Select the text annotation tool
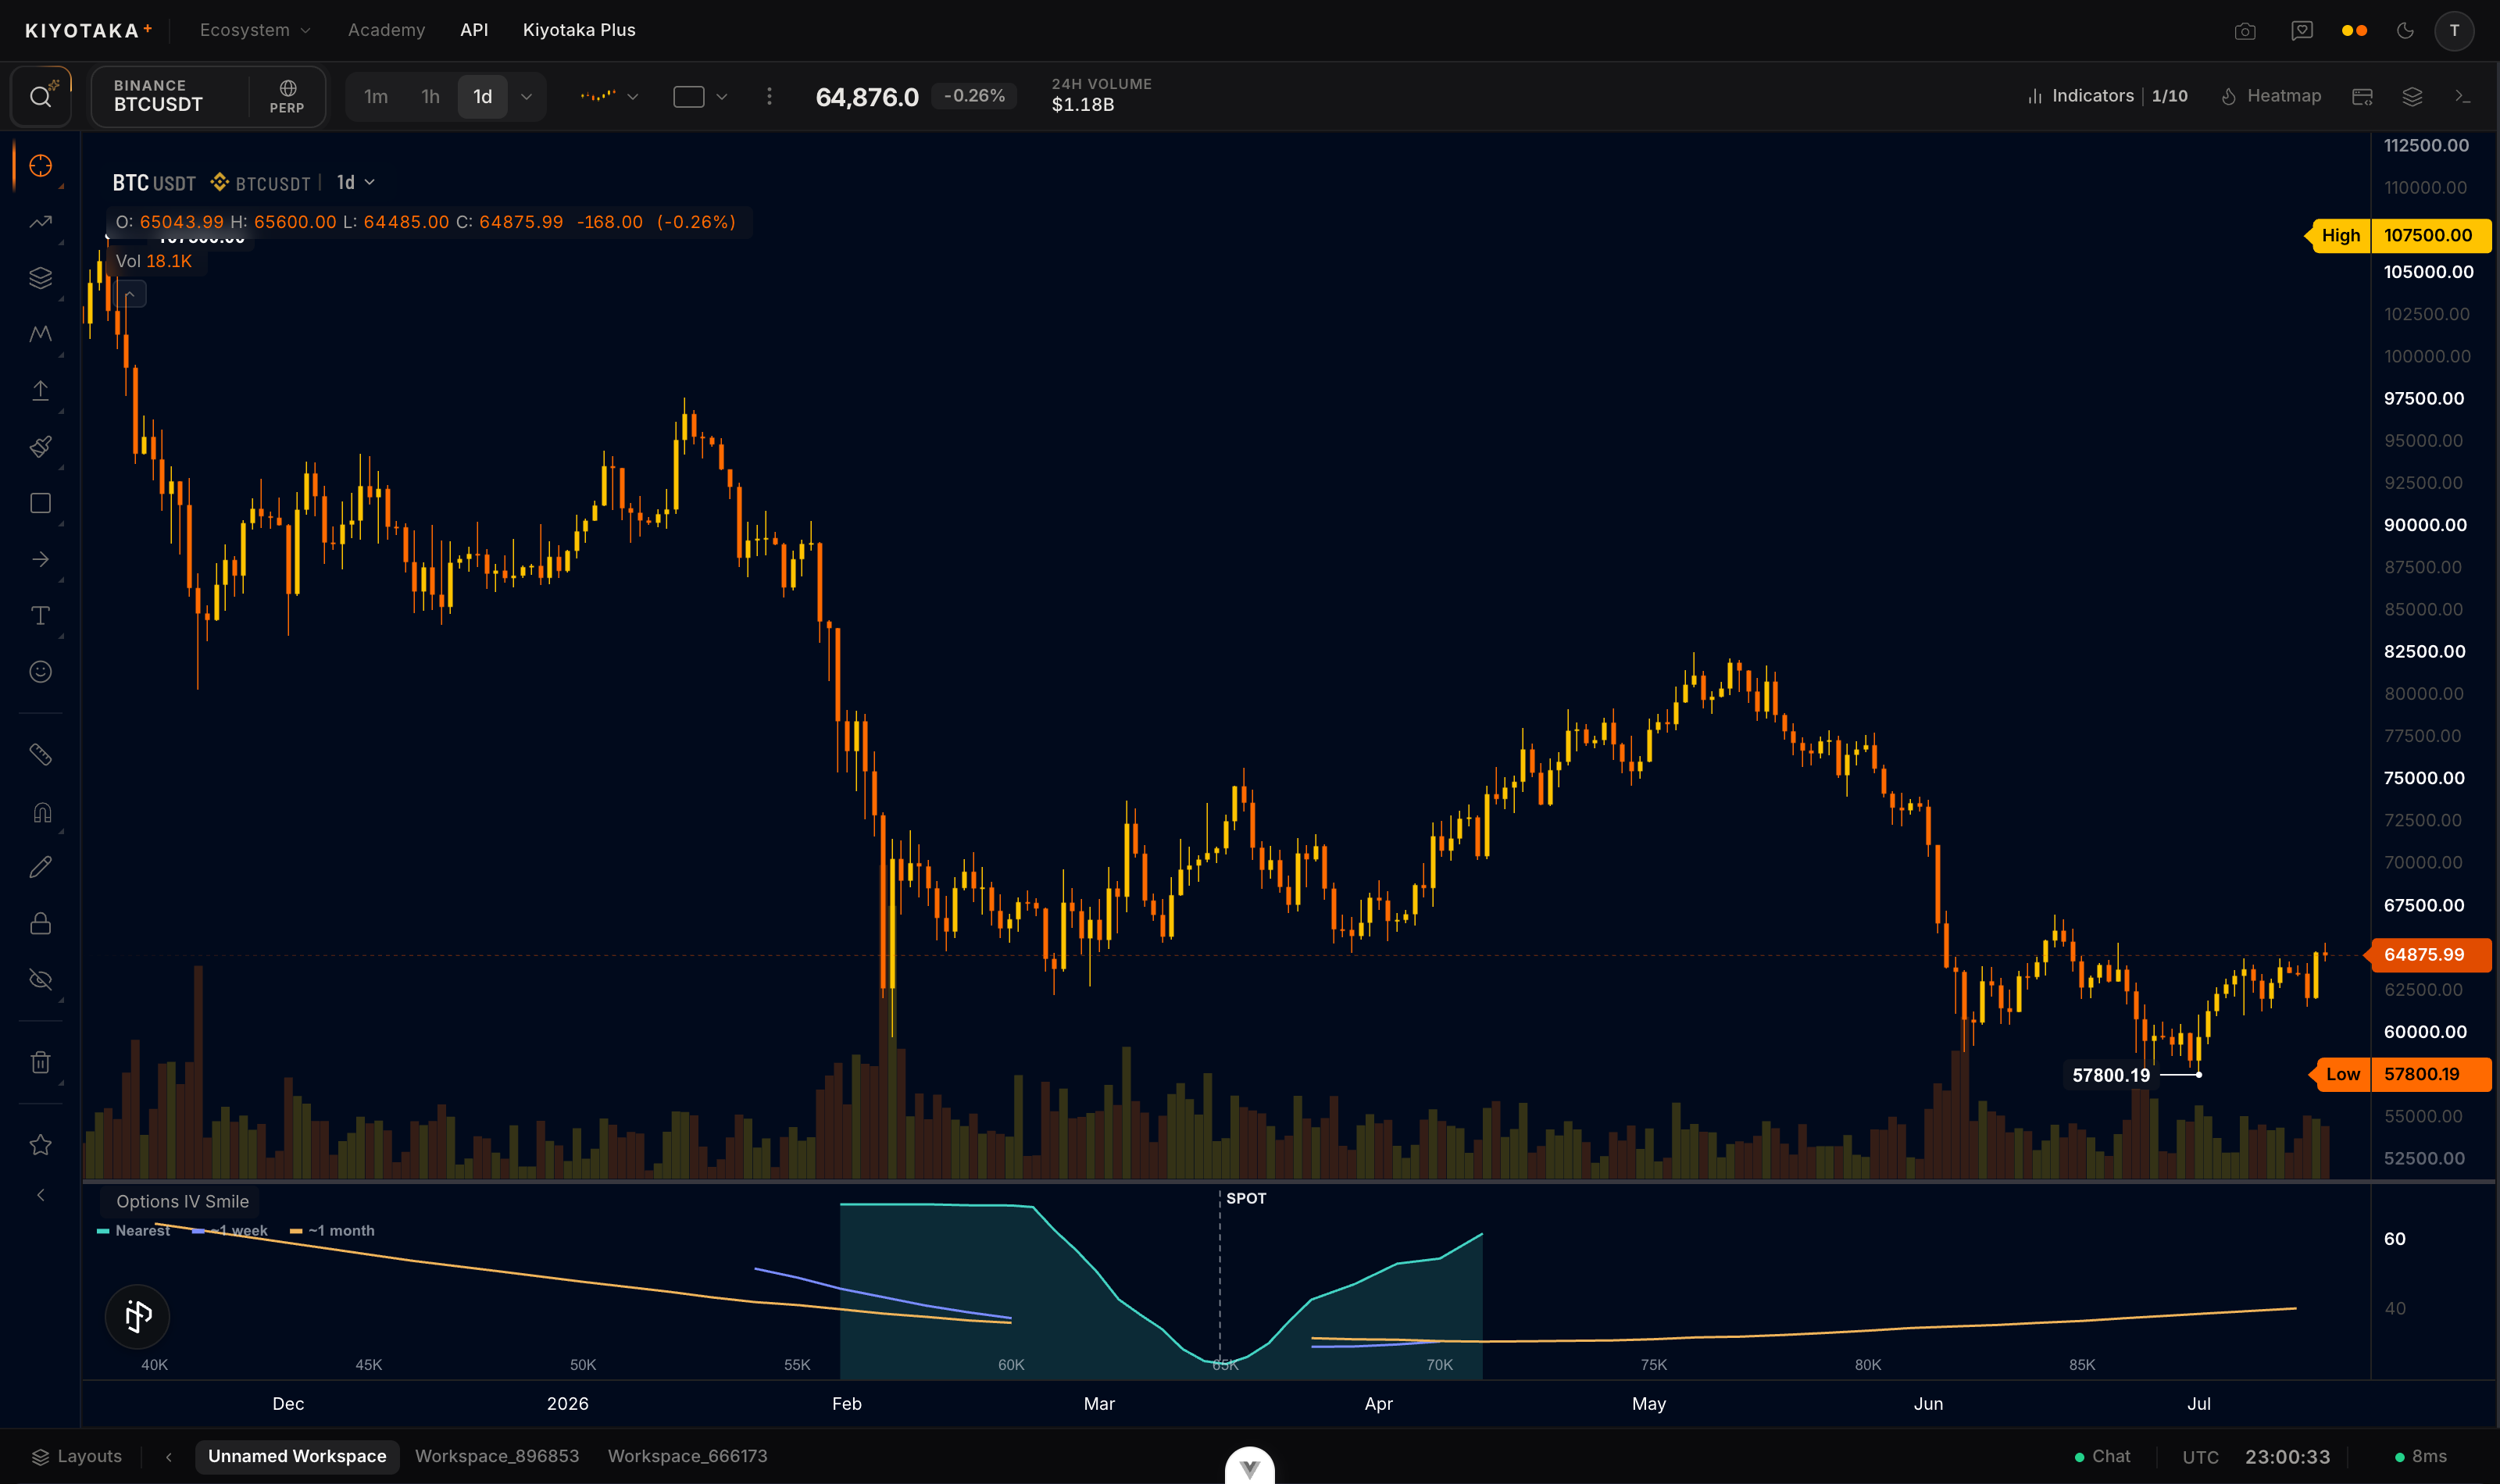Image resolution: width=2500 pixels, height=1484 pixels. click(x=40, y=616)
